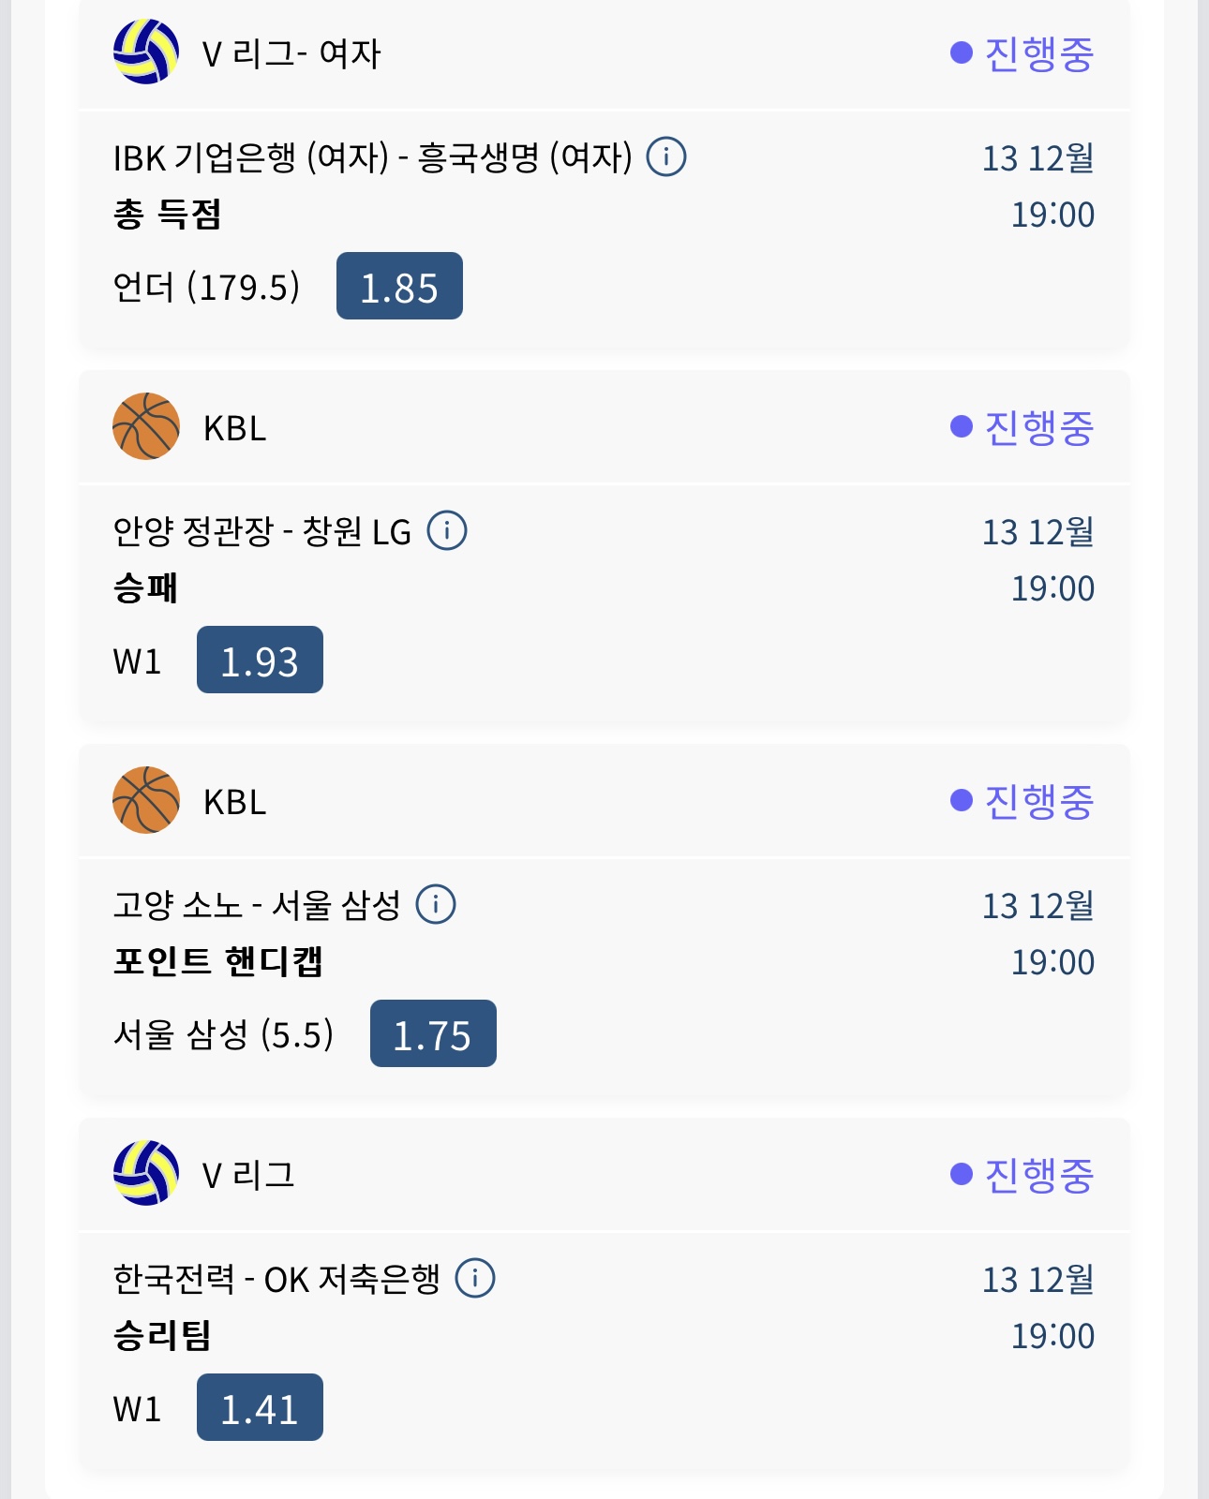Select the 1.85 odds for 언더 (179.5)
This screenshot has height=1499, width=1209.
pos(399,286)
